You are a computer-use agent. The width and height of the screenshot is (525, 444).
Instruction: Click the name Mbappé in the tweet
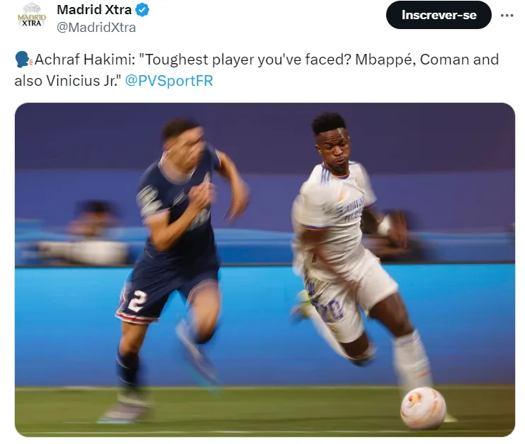[385, 60]
